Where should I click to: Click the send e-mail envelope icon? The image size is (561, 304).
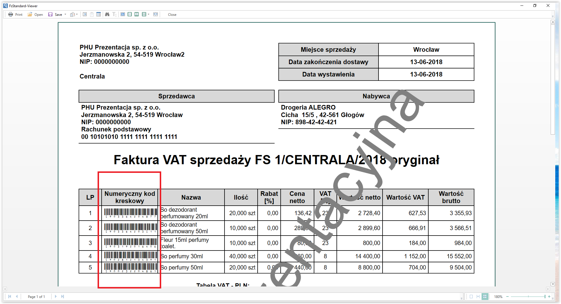(x=73, y=14)
